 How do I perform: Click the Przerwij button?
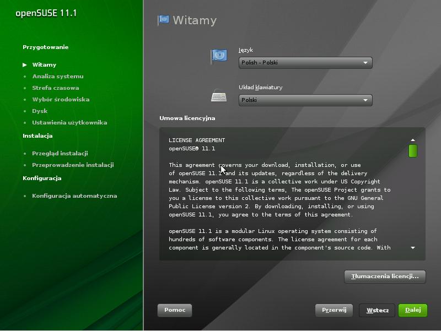pyautogui.click(x=334, y=310)
